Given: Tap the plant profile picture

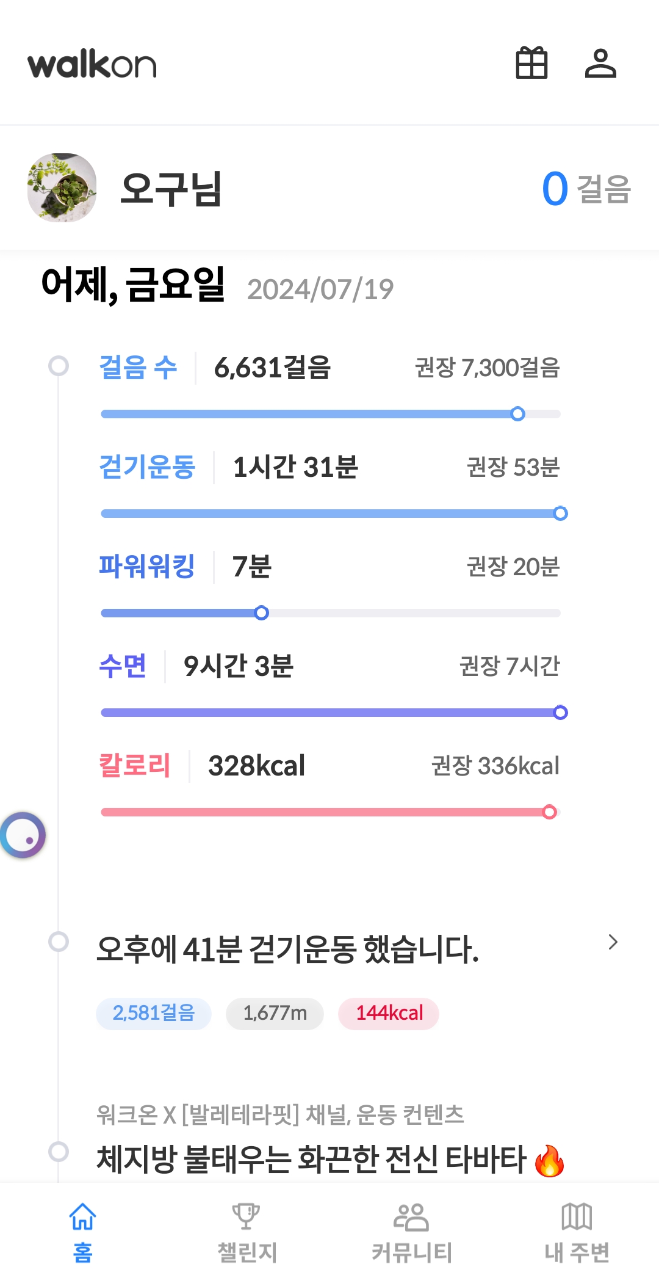Looking at the screenshot, I should click(x=62, y=187).
